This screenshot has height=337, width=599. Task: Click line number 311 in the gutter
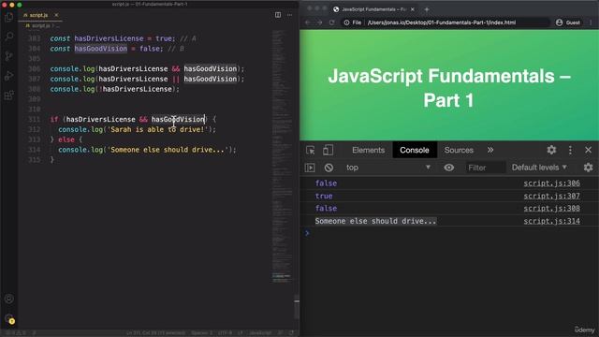click(34, 119)
